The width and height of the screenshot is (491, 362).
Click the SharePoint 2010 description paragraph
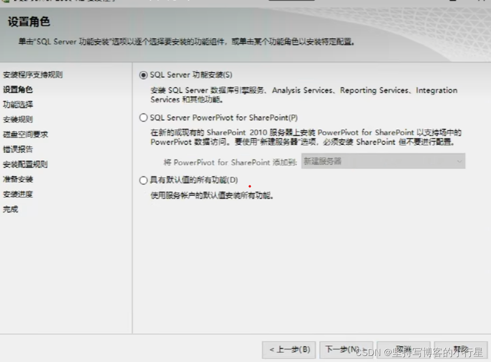[x=306, y=137]
